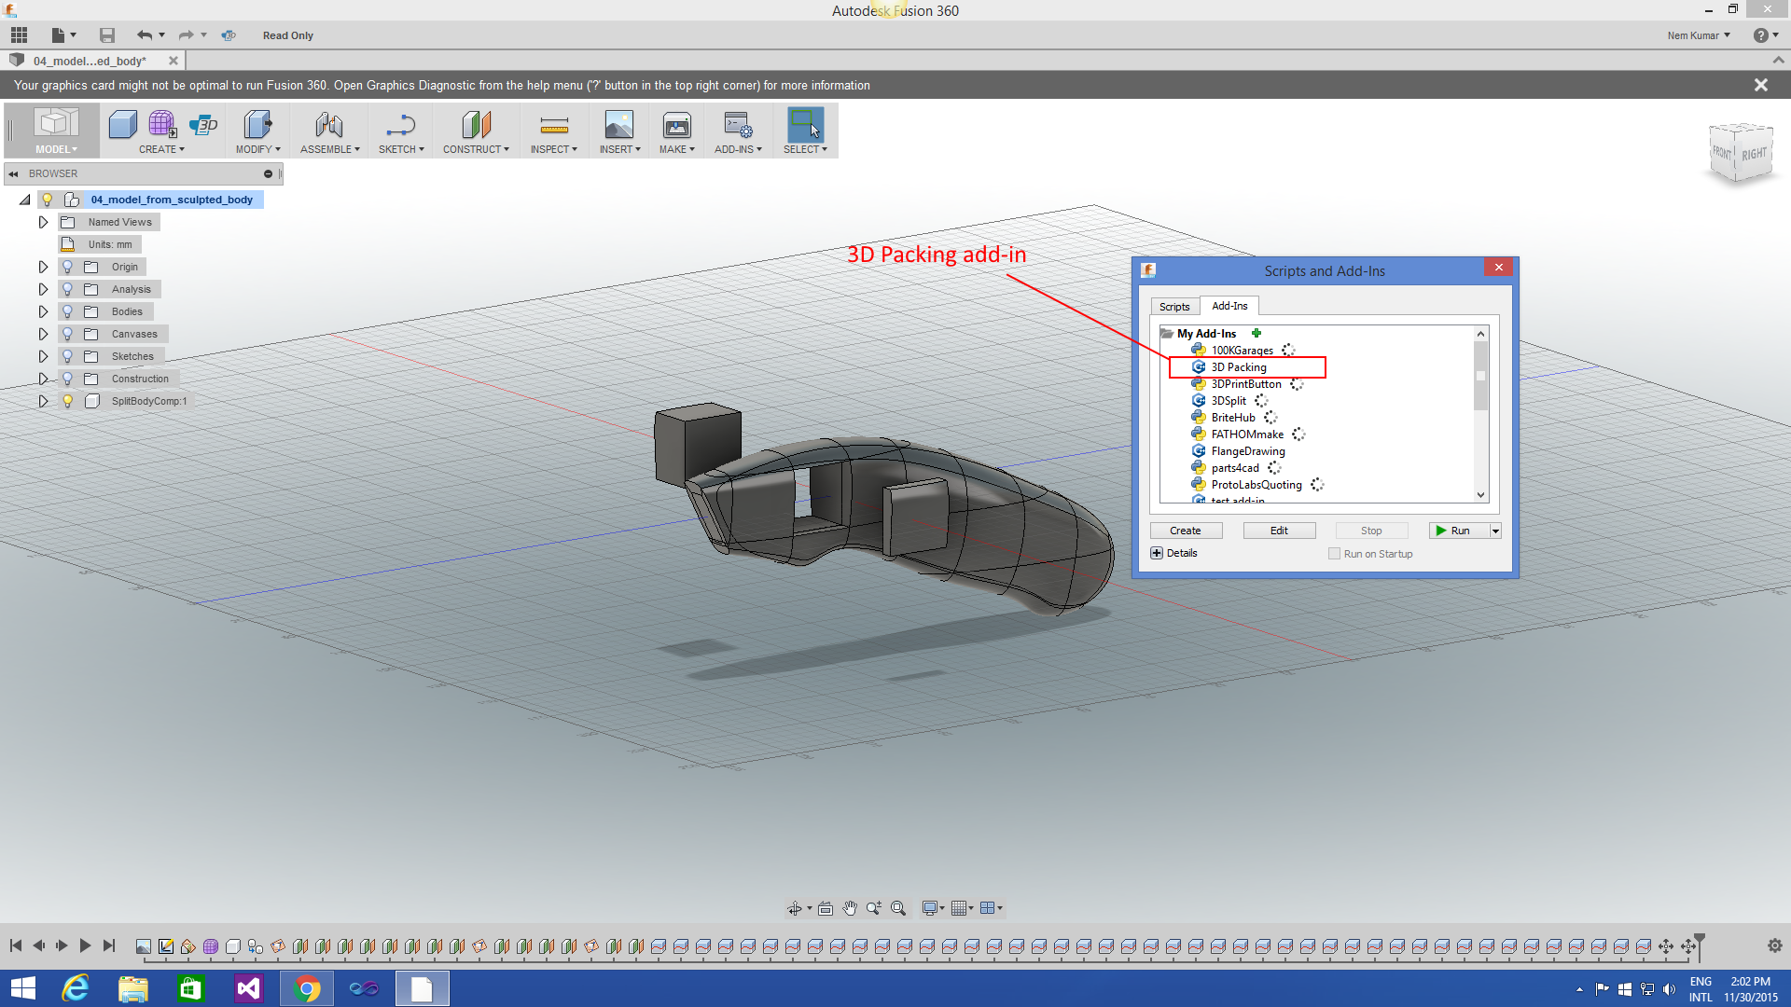The width and height of the screenshot is (1791, 1007).
Task: Click the Create Box icon in toolbar
Action: 122,125
